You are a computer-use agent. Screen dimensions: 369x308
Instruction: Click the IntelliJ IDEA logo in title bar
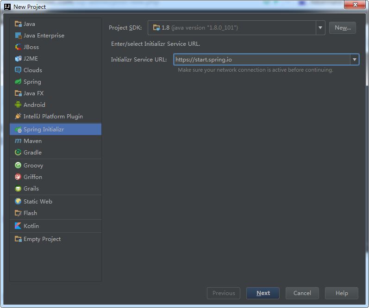7,7
